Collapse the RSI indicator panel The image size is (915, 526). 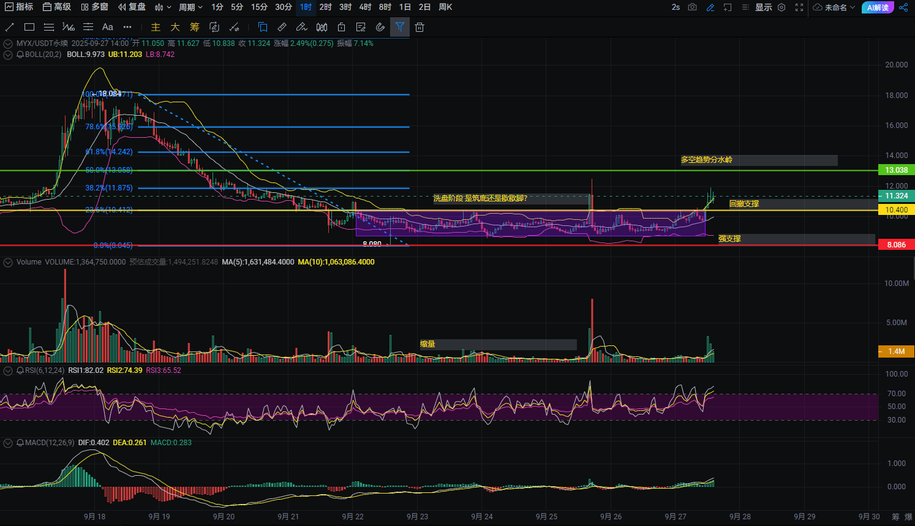click(x=8, y=370)
